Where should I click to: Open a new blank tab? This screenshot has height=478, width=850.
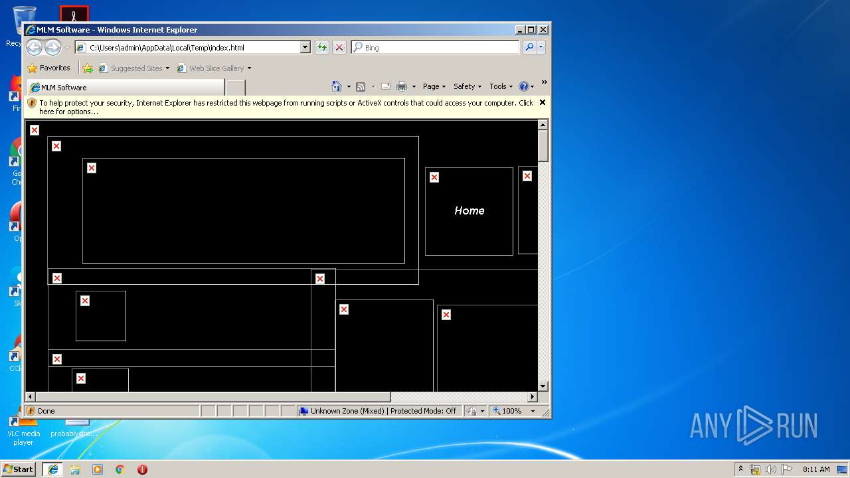point(236,87)
